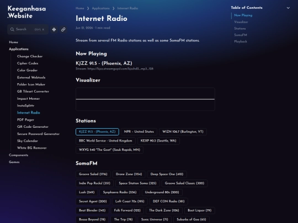Click the move/pan icon button beside search

(54, 29)
